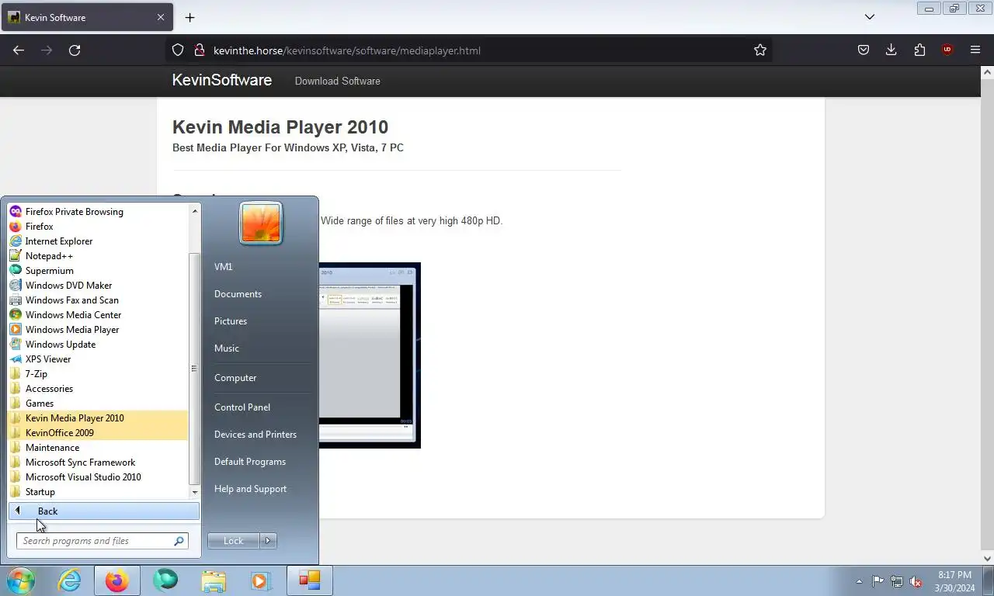The height and width of the screenshot is (596, 994).
Task: Open Internet Explorer from the taskbar
Action: pyautogui.click(x=70, y=580)
